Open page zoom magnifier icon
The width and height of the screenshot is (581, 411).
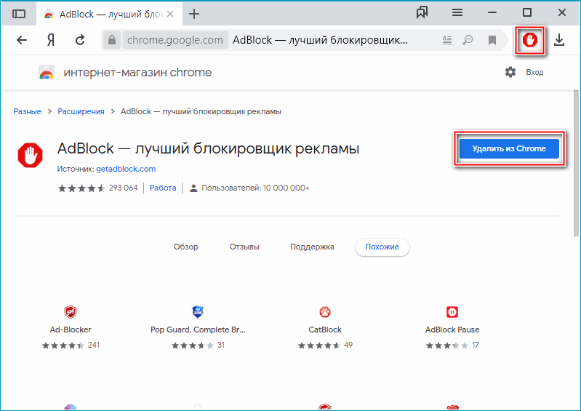[x=468, y=40]
